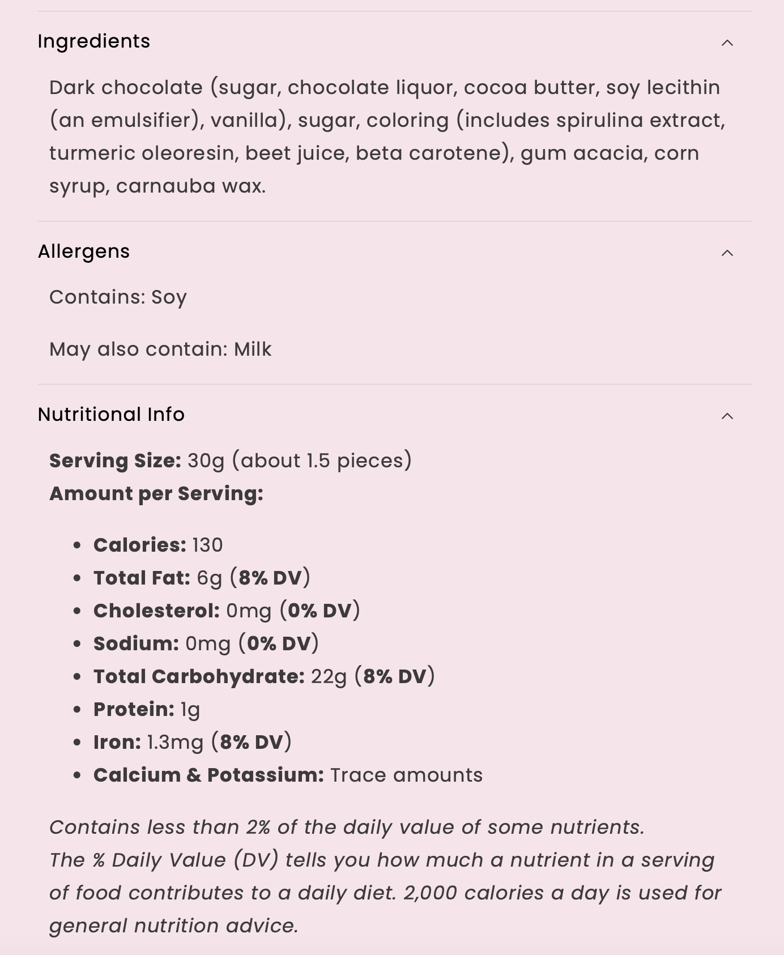The width and height of the screenshot is (784, 955).
Task: Click the Calories list item
Action: (158, 545)
